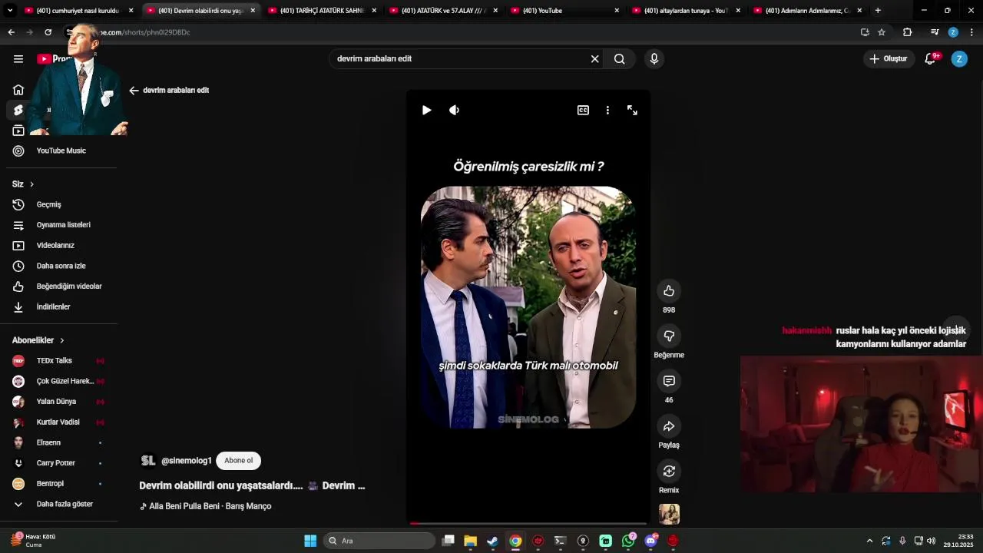Remix this short
The height and width of the screenshot is (553, 983).
click(669, 471)
